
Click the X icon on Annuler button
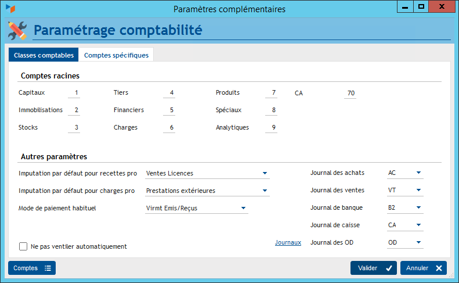(x=439, y=268)
